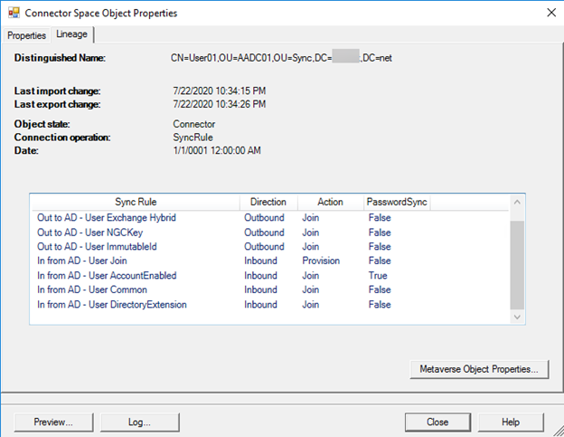The image size is (564, 437).
Task: Click the last import change timestamp 10:34:15 PM
Action: 220,90
